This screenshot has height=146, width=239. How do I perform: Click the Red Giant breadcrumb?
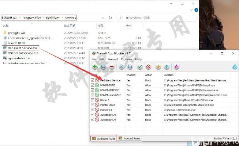(x=53, y=18)
